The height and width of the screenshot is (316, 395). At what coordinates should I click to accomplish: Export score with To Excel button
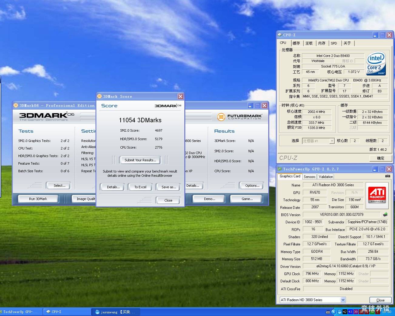(140, 187)
